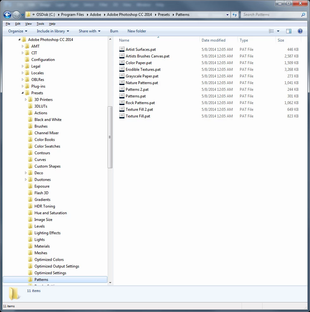Expand the Duotones folder node
Screen dimensions: 310x312
[x=26, y=179]
